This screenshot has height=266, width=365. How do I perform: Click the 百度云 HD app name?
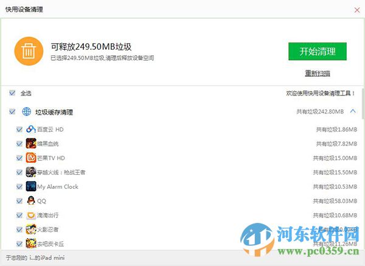[x=50, y=129]
